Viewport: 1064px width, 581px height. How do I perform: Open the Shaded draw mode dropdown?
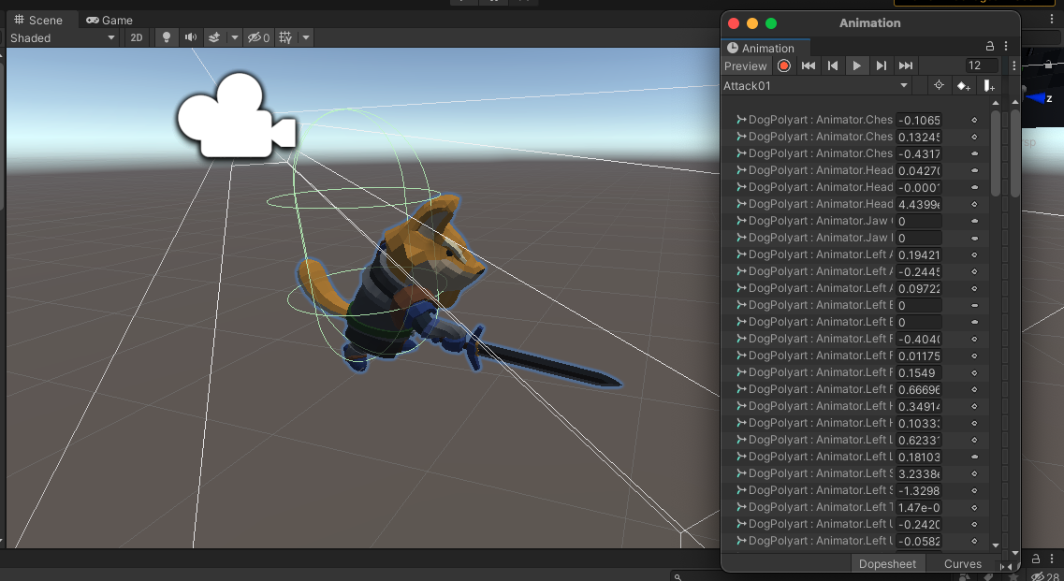coord(63,38)
